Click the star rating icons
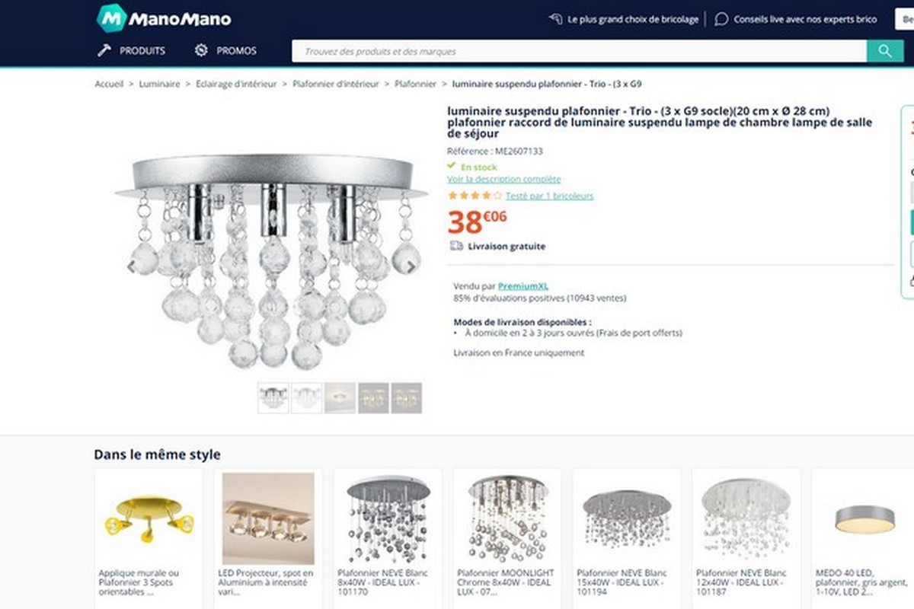 pyautogui.click(x=469, y=196)
